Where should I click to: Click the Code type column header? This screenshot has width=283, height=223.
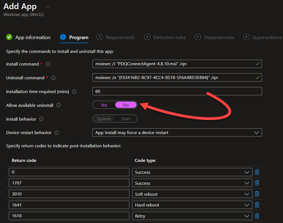click(145, 160)
